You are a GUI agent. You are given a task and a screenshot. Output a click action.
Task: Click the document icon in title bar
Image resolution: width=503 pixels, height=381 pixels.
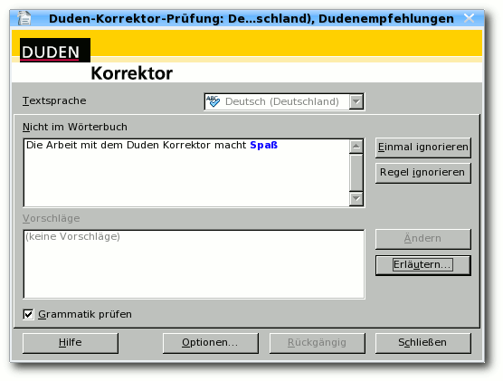tap(24, 18)
